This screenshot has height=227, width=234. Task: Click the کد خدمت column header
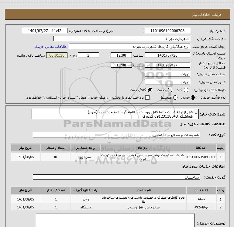click(201, 190)
